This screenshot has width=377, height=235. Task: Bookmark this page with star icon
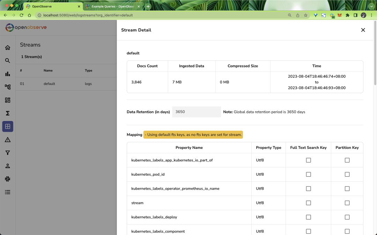pyautogui.click(x=305, y=15)
